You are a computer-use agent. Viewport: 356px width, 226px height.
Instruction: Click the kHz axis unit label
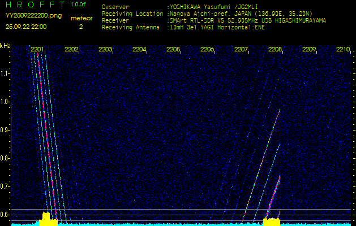pos(5,45)
